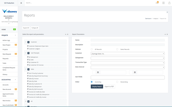Collapse the Report Parameters panel chevron
The height and width of the screenshot is (107, 172).
pos(165,34)
